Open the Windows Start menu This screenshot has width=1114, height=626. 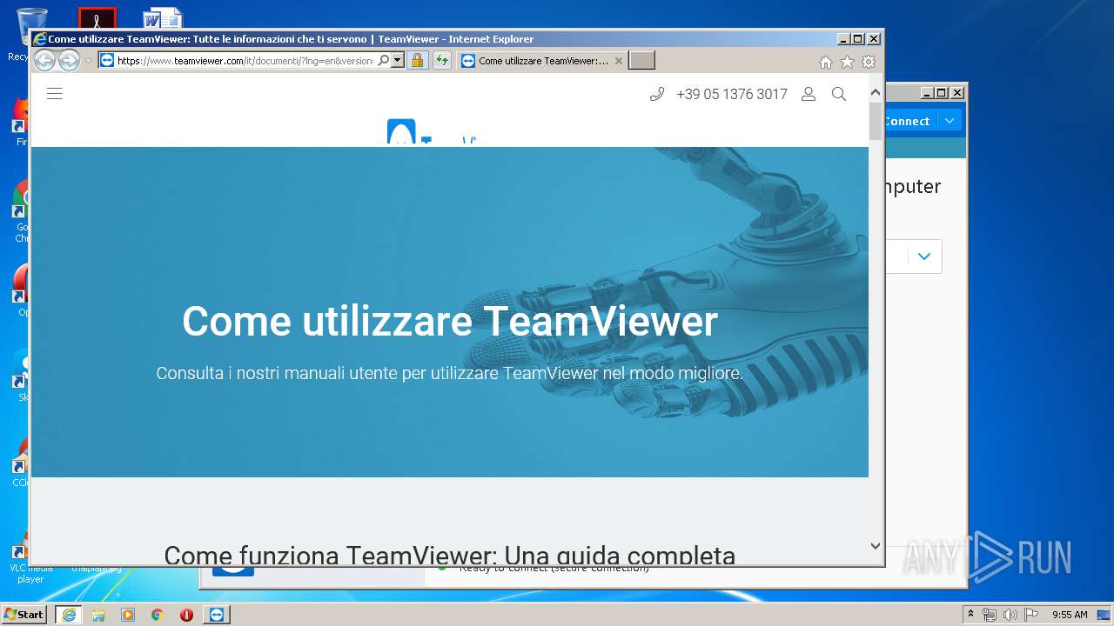coord(23,614)
